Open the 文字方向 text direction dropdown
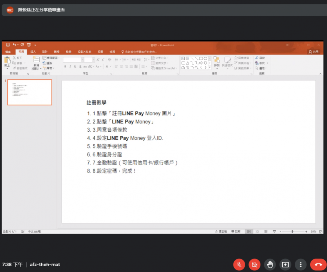This screenshot has width=327, height=272. pyautogui.click(x=159, y=58)
